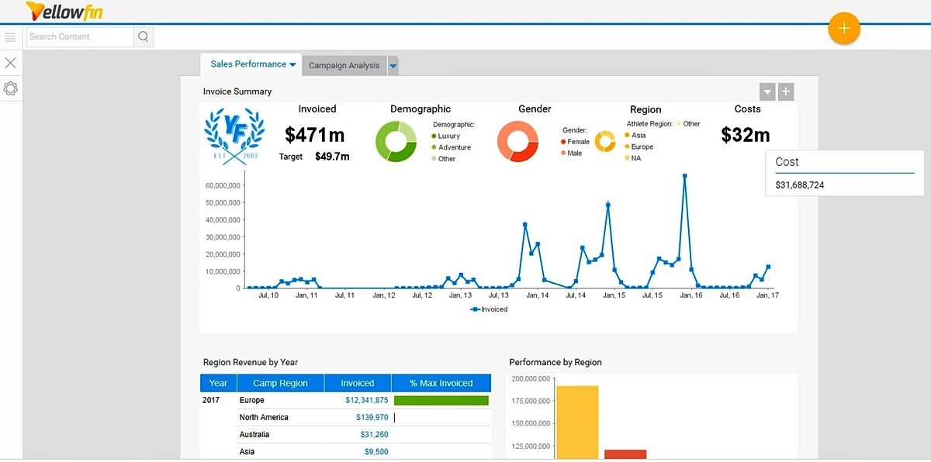
Task: Click the Search Content input field
Action: 78,36
